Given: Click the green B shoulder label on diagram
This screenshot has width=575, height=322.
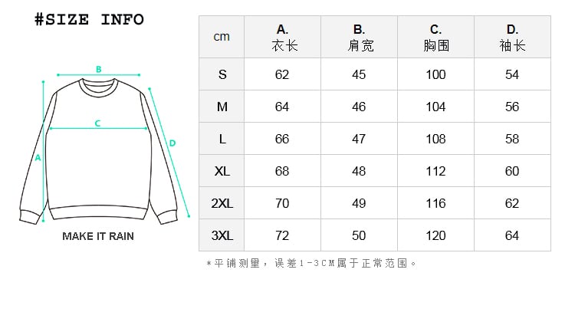Looking at the screenshot, I should coord(99,70).
